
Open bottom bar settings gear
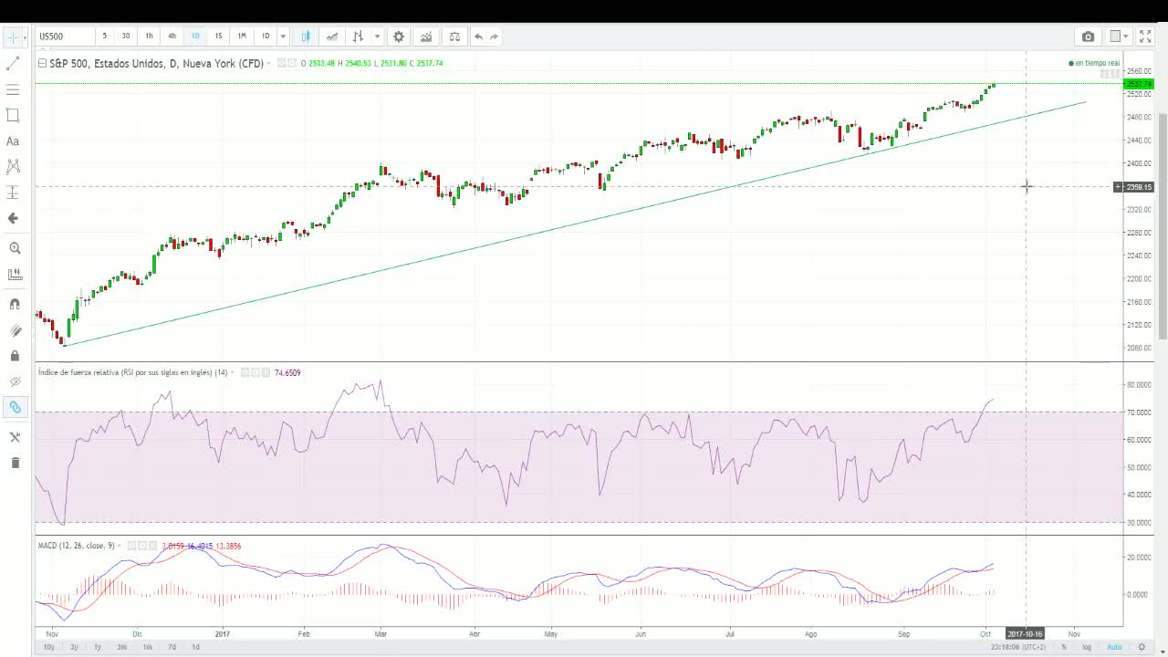[1142, 647]
